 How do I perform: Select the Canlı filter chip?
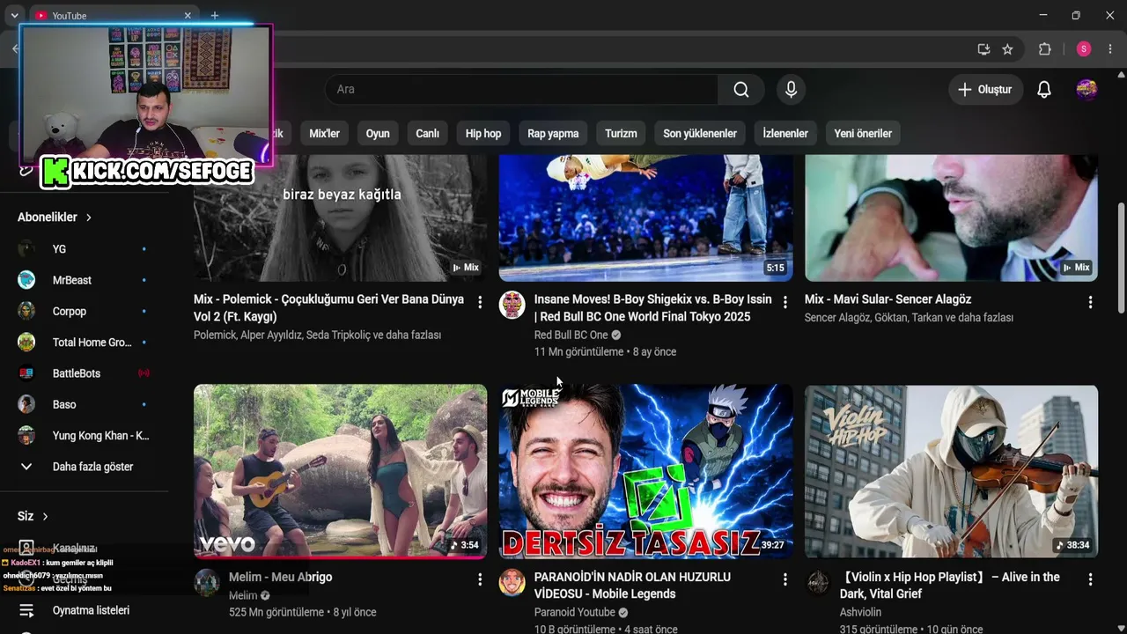pos(427,134)
